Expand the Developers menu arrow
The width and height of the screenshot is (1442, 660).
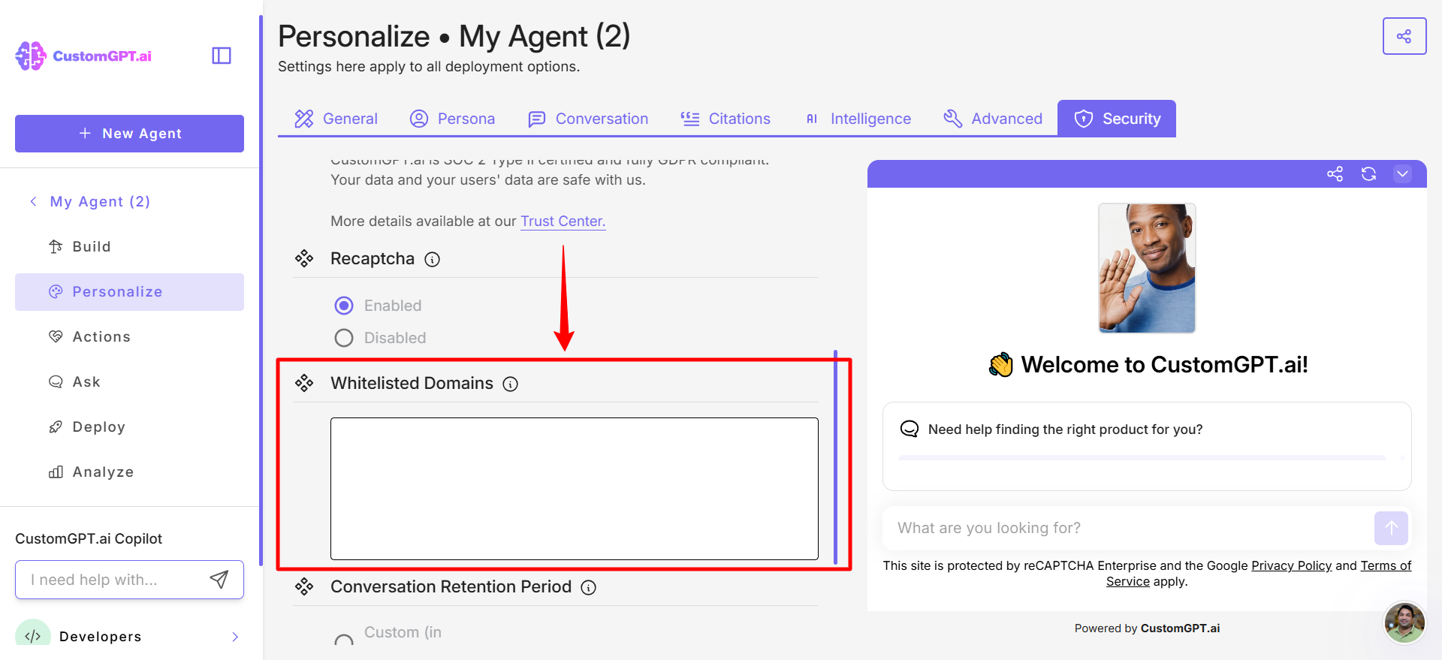(235, 637)
